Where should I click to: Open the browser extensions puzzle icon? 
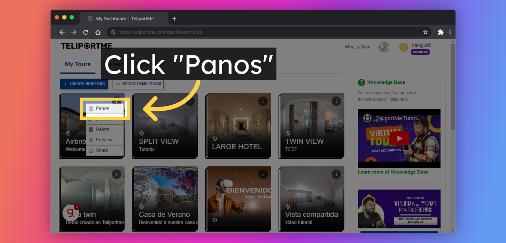(x=440, y=32)
